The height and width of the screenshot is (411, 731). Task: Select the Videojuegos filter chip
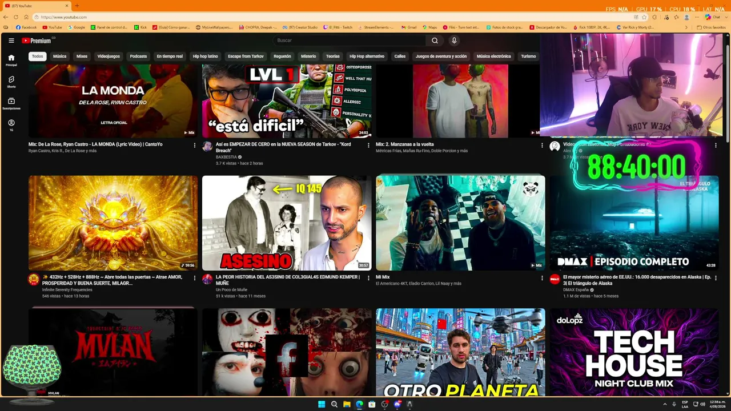click(109, 57)
